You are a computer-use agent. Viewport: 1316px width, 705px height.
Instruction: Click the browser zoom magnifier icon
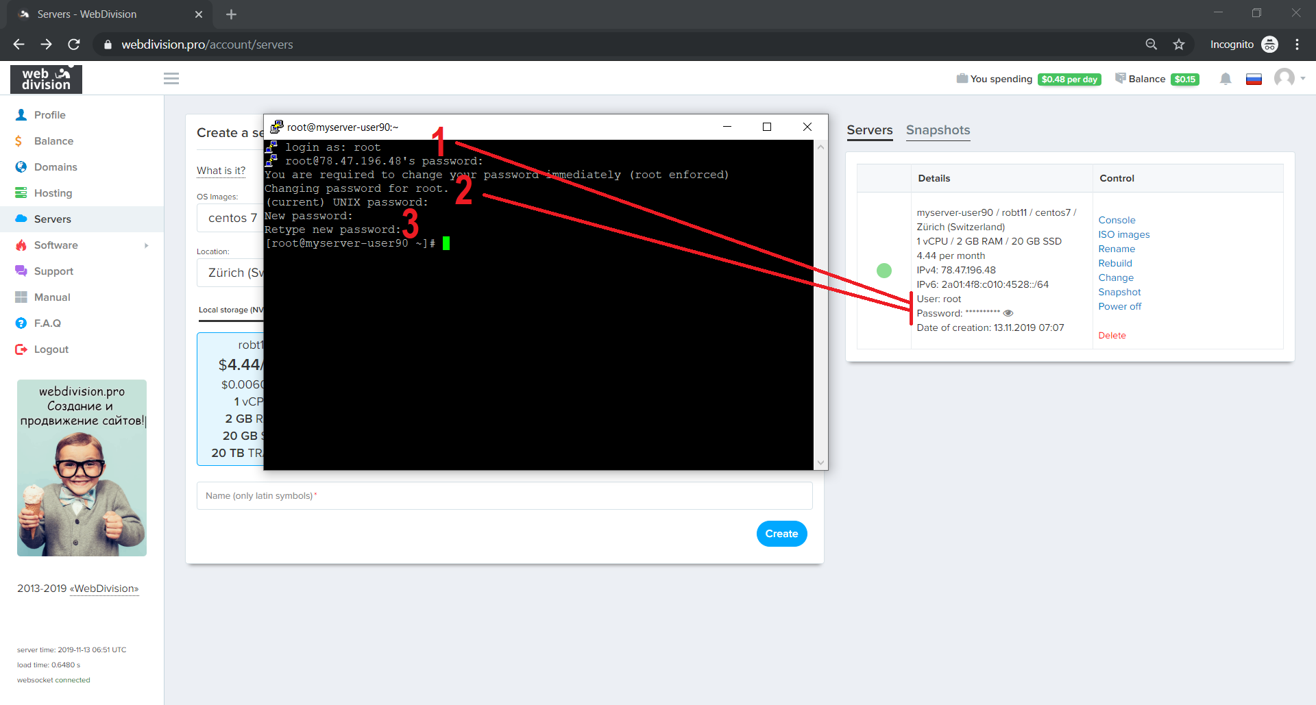pyautogui.click(x=1151, y=45)
